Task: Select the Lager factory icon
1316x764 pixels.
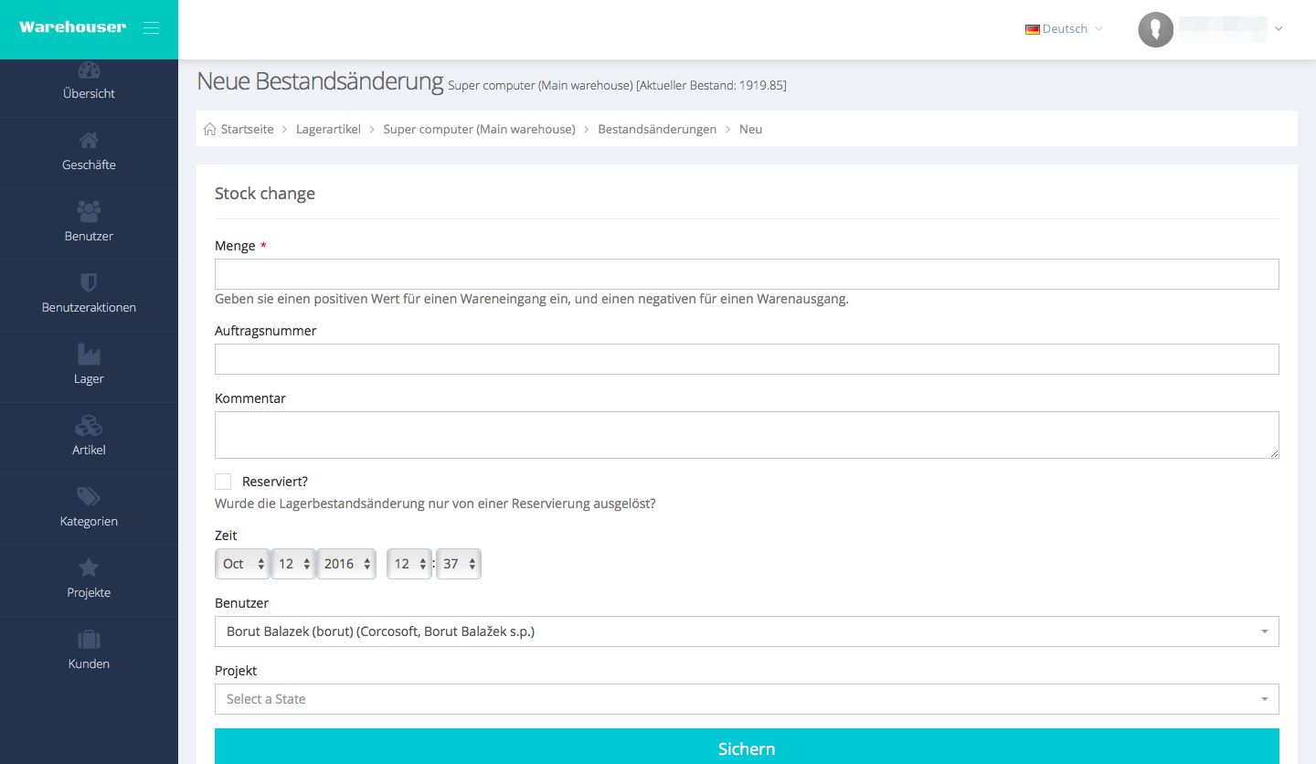Action: tap(89, 354)
